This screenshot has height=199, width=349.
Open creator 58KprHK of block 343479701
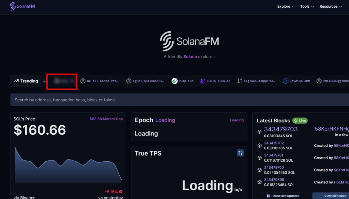(341, 158)
